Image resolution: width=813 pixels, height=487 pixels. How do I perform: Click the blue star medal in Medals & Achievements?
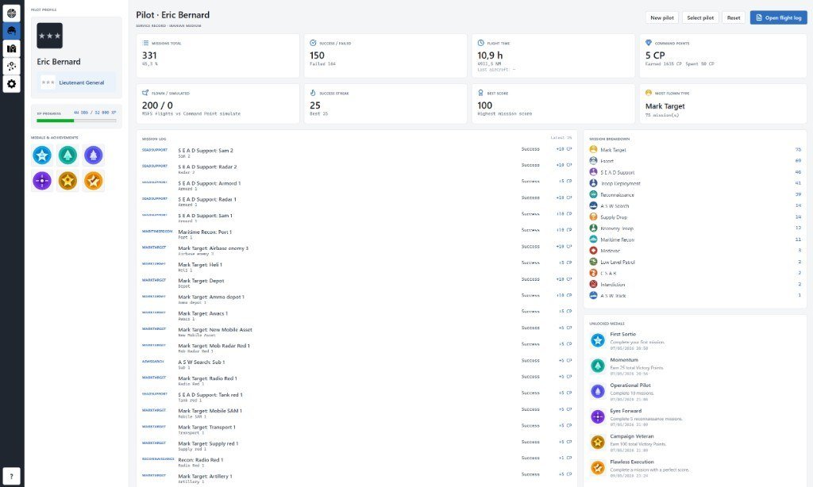42,155
